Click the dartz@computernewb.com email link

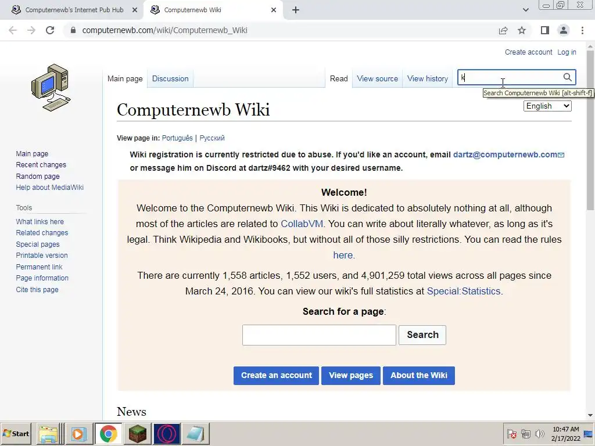coord(508,154)
